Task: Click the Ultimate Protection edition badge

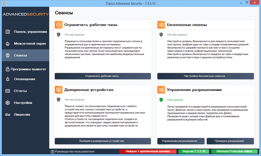Action: click(234, 152)
